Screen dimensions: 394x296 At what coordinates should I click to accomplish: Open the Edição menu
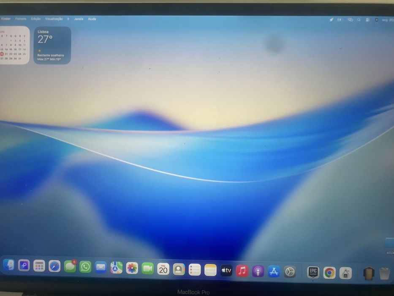pos(35,19)
